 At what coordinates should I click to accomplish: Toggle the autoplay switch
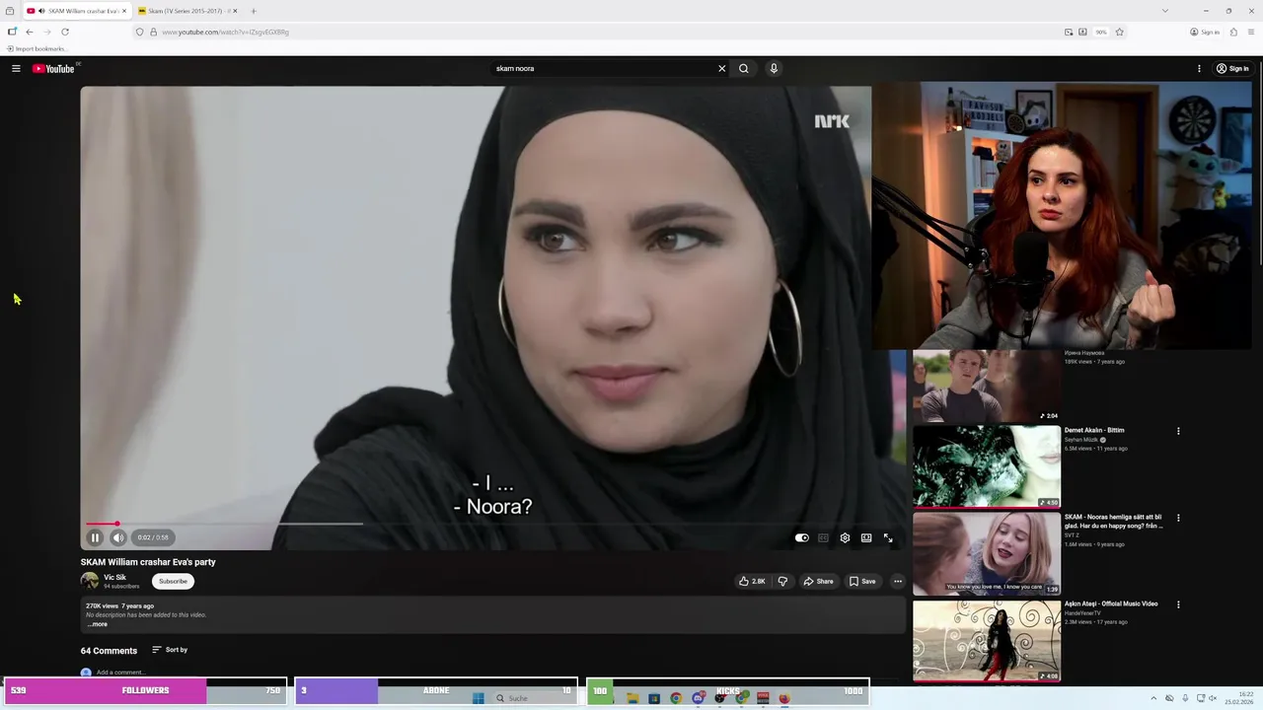click(x=802, y=537)
